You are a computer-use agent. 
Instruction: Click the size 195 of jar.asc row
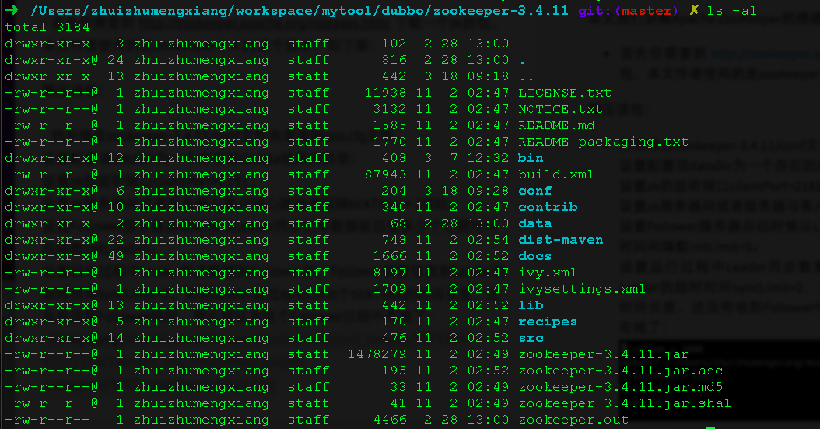pos(394,371)
